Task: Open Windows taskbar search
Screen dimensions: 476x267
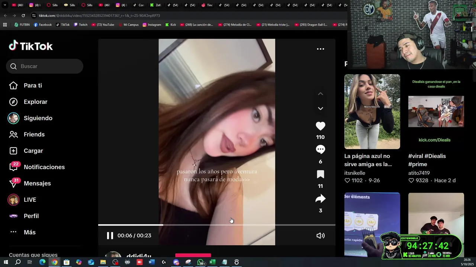Action: [x=18, y=262]
